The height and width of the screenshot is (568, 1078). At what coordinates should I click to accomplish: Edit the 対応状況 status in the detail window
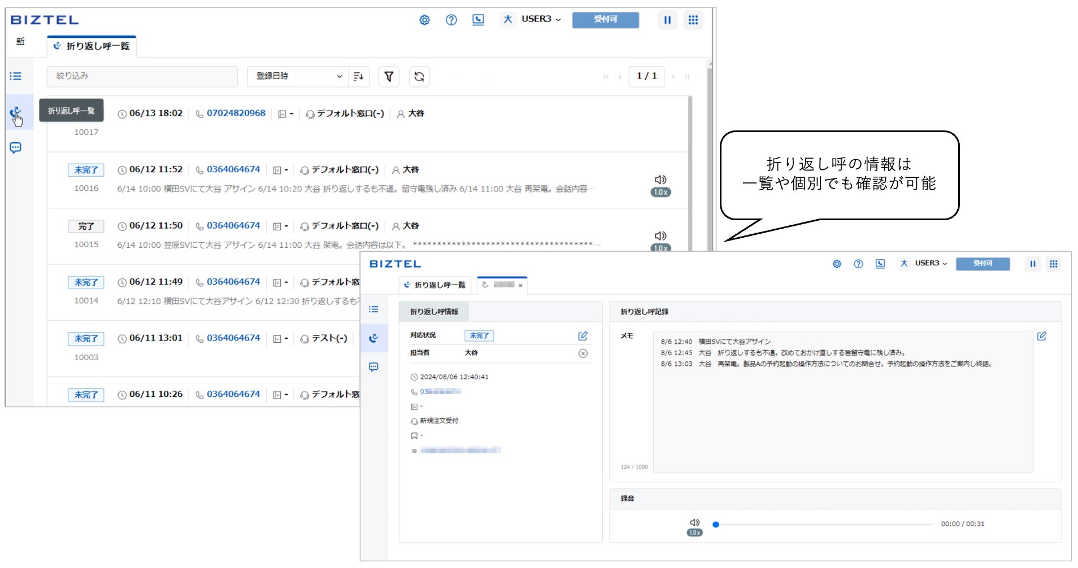point(583,336)
